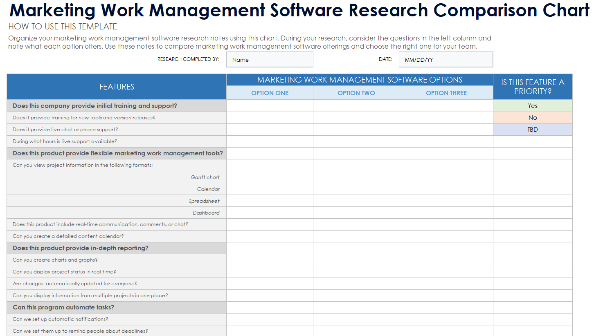Click the Option One column header
Viewport: 594px width, 336px height.
(270, 93)
